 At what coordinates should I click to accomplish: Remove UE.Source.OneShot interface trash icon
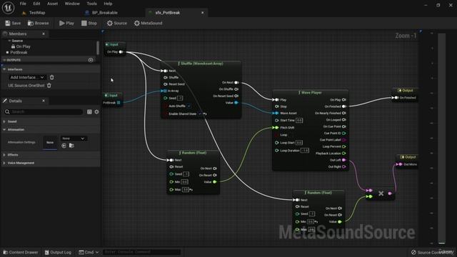tap(49, 86)
